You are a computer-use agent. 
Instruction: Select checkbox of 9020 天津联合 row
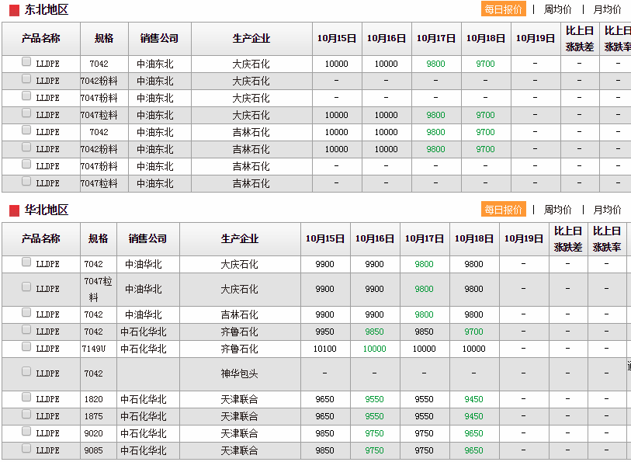(x=26, y=432)
